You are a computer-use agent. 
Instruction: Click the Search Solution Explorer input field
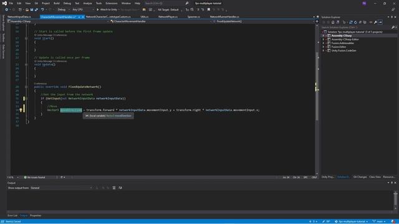[356, 27]
